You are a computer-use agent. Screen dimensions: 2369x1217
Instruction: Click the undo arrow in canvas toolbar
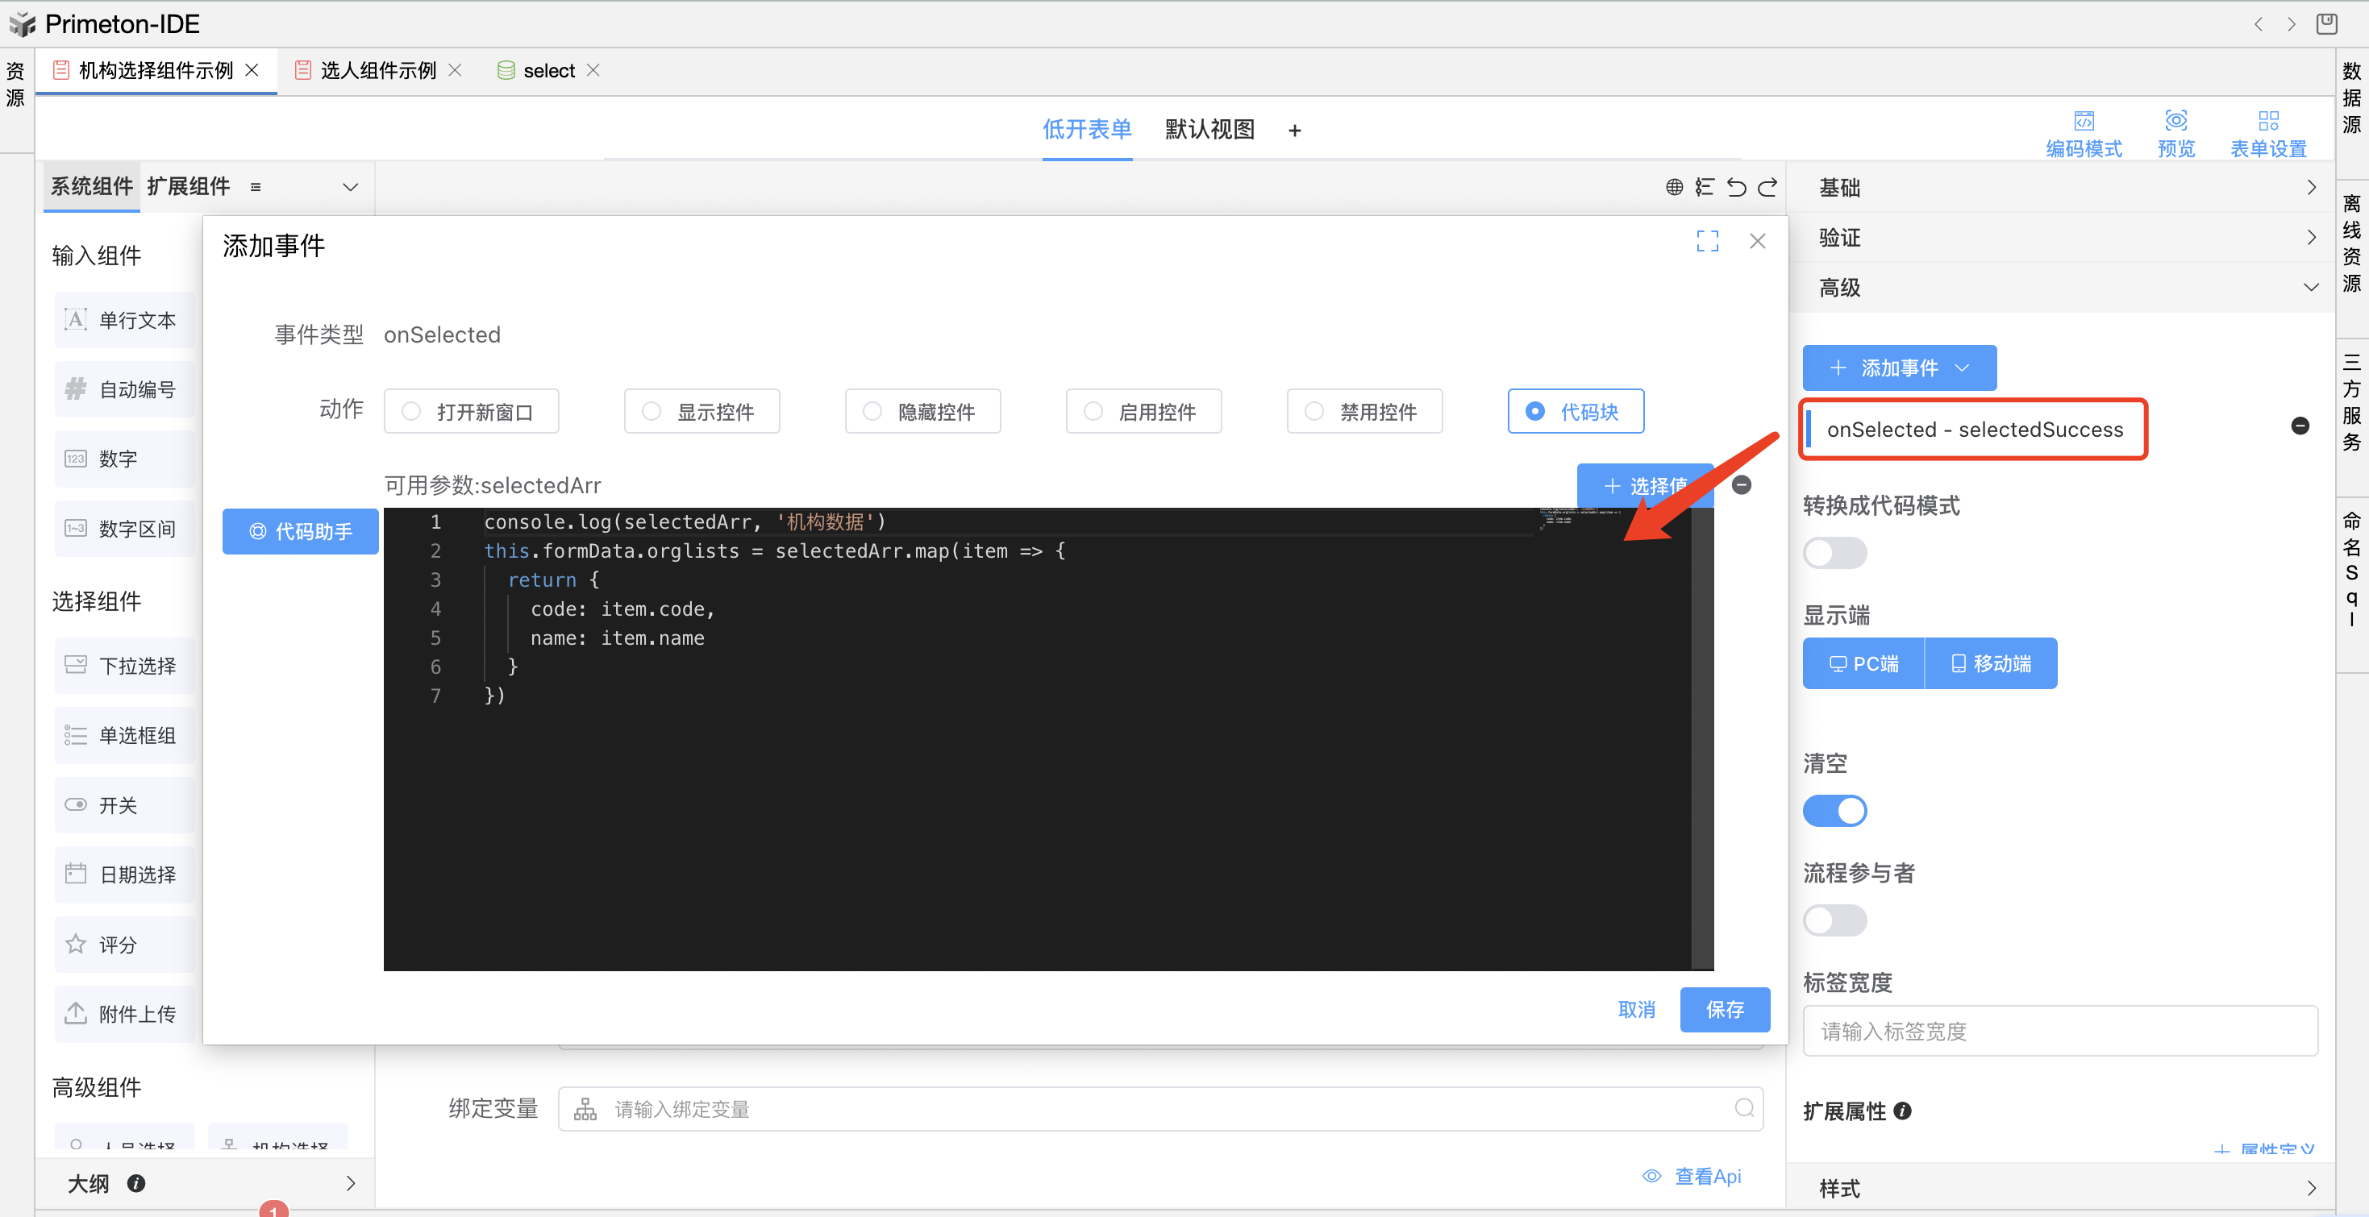coord(1735,188)
